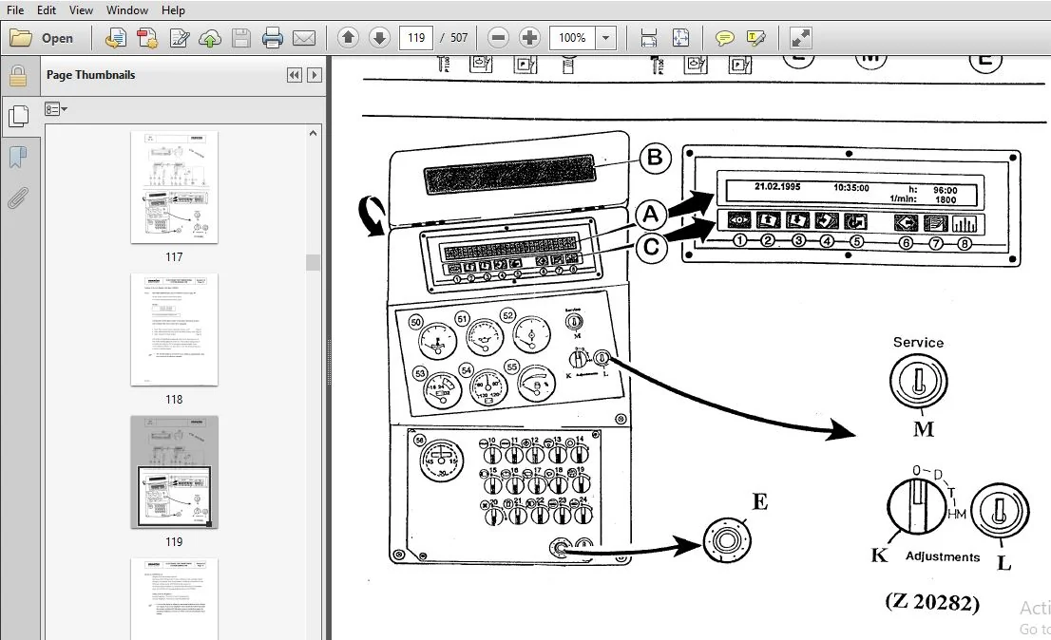Open the View menu
The width and height of the screenshot is (1051, 640).
tap(81, 10)
